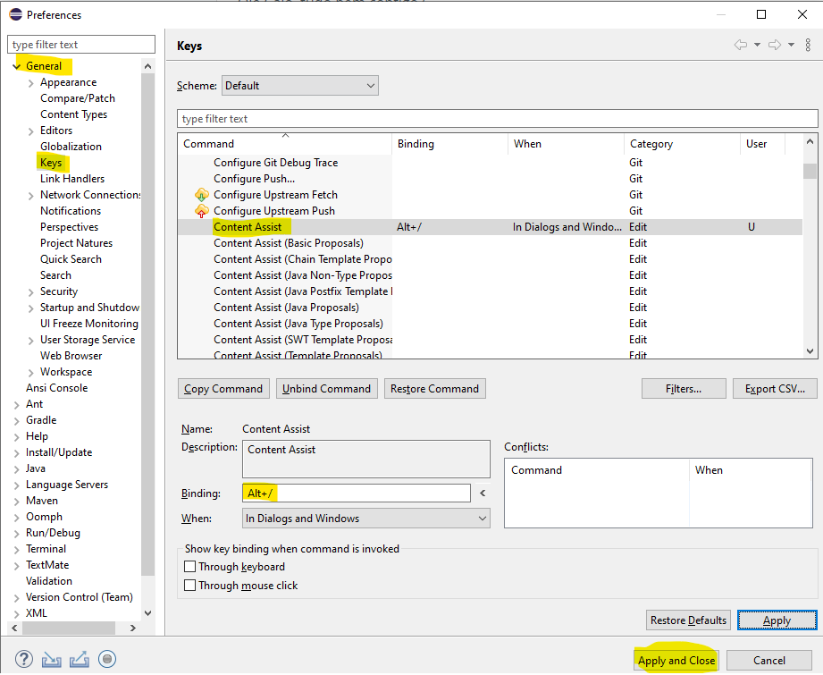Image resolution: width=823 pixels, height=675 pixels.
Task: Select Configure Git Debug Trace row
Action: (490, 163)
